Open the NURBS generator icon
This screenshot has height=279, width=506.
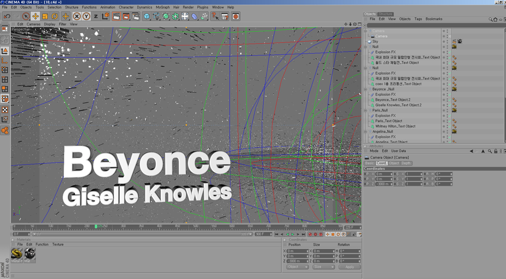click(166, 16)
